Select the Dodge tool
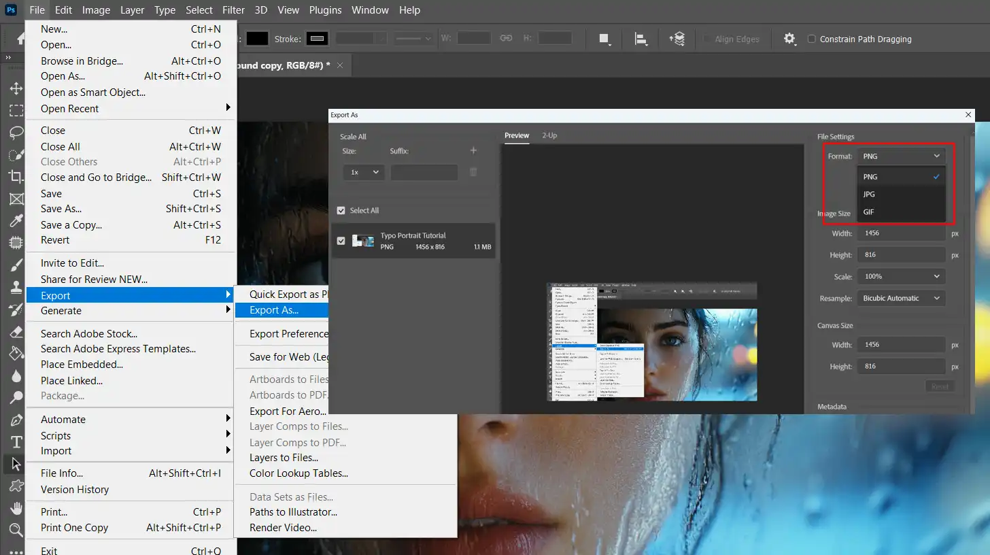 coord(16,397)
